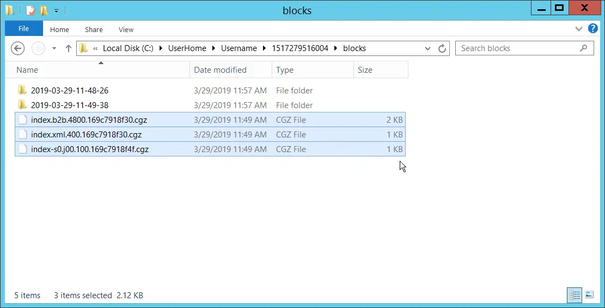Click New Folder icon in title bar

44,10
